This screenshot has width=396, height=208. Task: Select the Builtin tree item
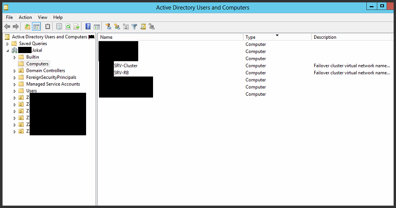coord(33,57)
